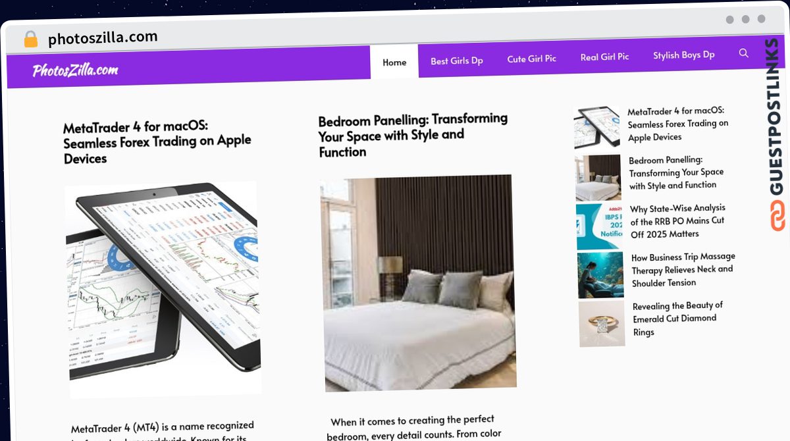790x441 pixels.
Task: Click the padlock icon beside the URL
Action: pos(30,39)
